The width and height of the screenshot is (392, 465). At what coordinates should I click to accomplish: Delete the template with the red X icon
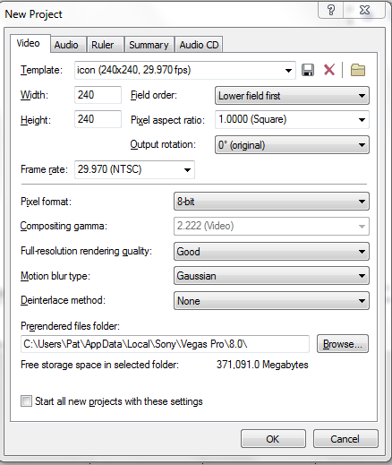329,70
